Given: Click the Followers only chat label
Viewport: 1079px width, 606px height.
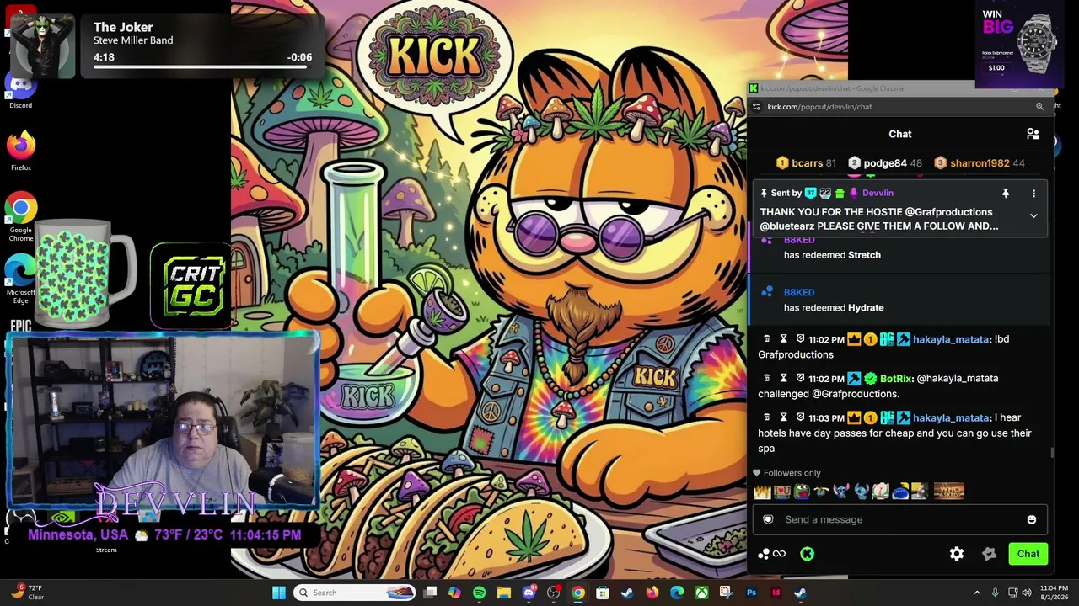Looking at the screenshot, I should [792, 473].
